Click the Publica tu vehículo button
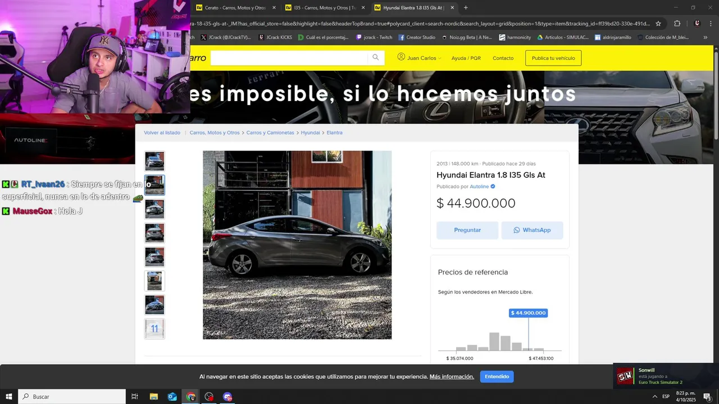 coord(553,58)
